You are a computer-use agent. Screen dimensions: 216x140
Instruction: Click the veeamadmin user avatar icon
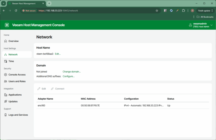click(x=190, y=25)
